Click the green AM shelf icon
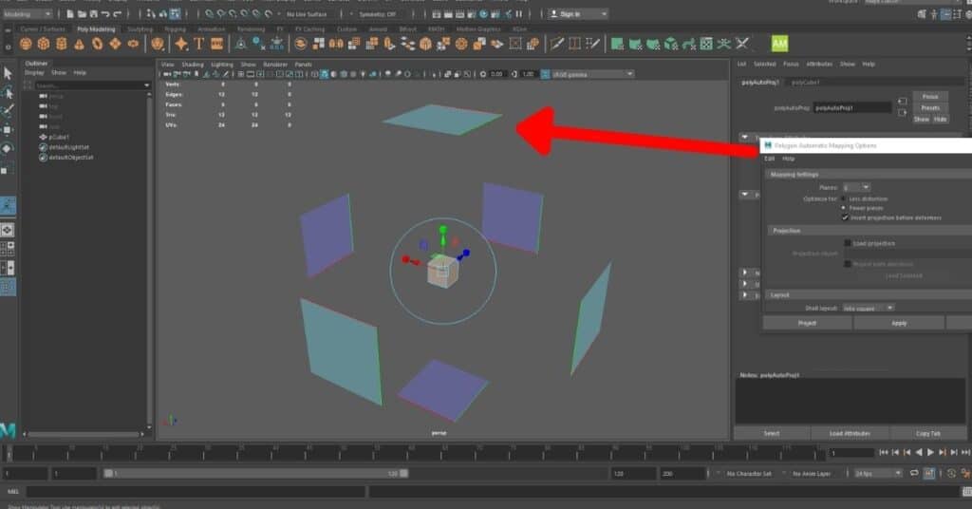Screen dimensions: 972x509 coord(779,44)
